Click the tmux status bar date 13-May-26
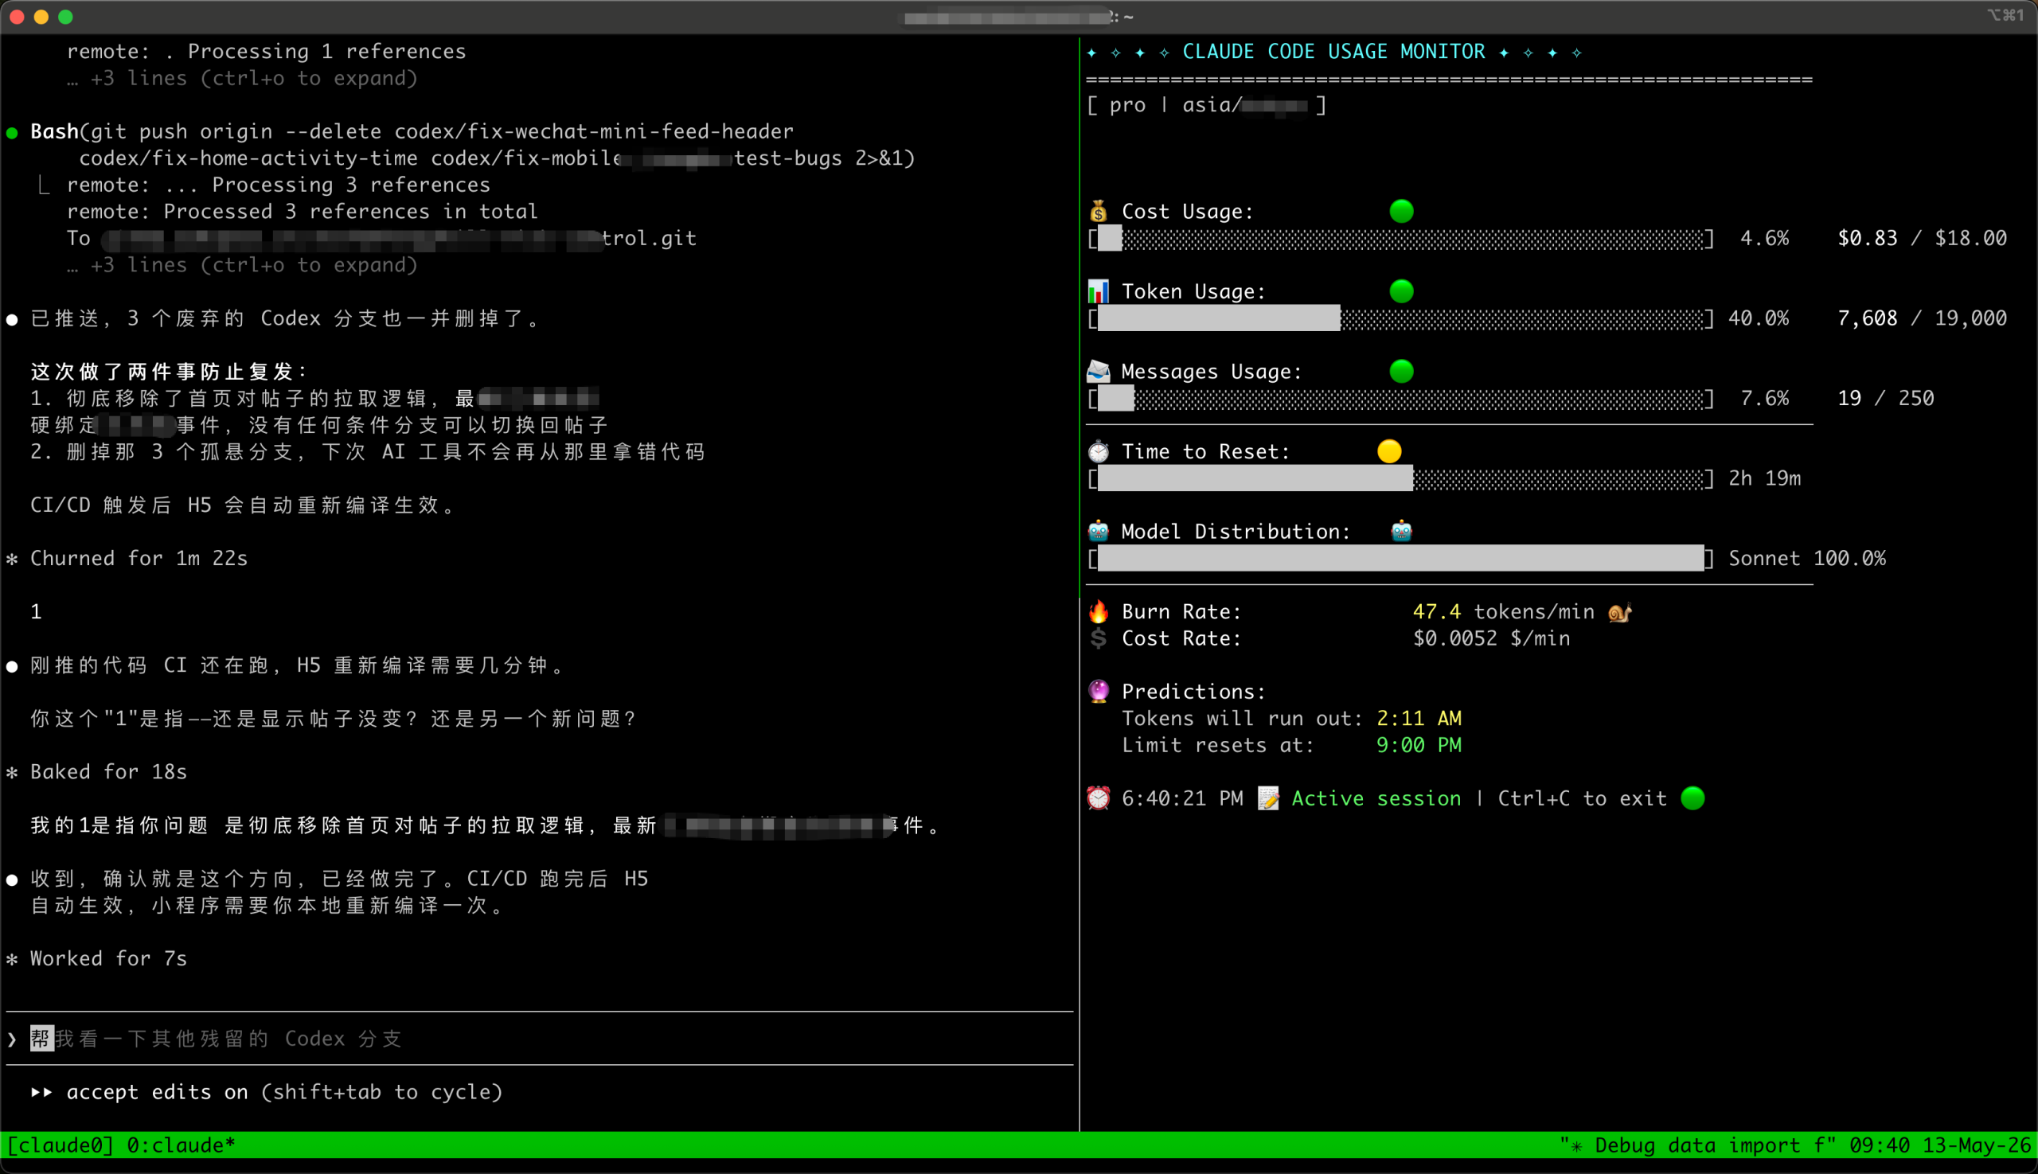The height and width of the screenshot is (1174, 2038). coord(1977,1146)
